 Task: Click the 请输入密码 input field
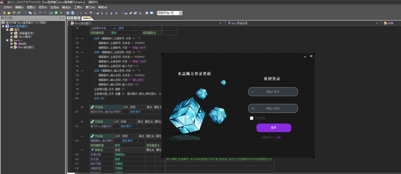[273, 109]
